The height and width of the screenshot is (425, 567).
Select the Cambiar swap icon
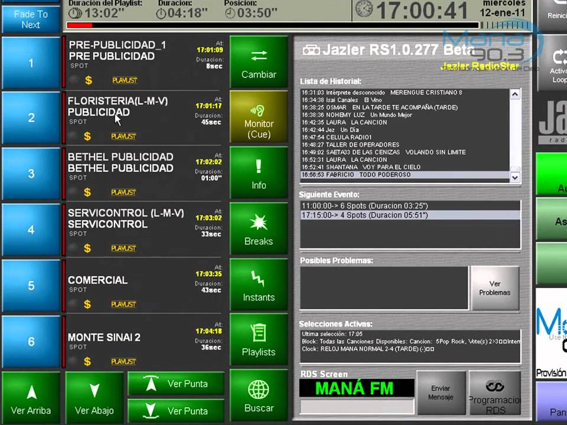click(259, 54)
